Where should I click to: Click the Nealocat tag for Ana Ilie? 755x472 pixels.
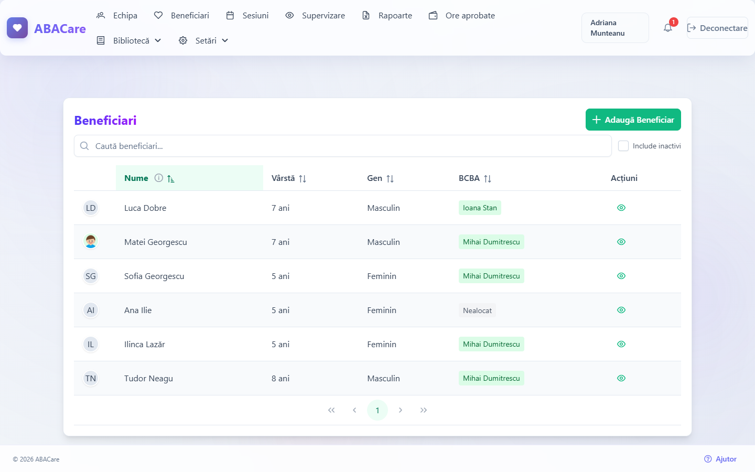pos(477,310)
